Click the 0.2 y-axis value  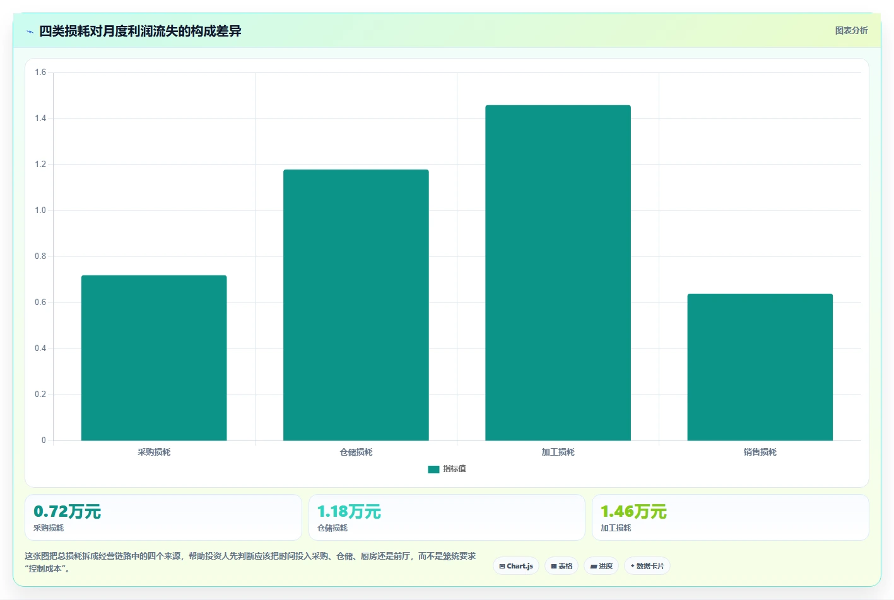[40, 395]
